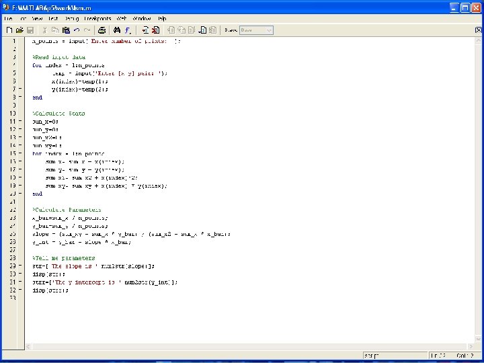Click the sum_x=0 line
Screen dimensions: 484x363
click(45, 121)
